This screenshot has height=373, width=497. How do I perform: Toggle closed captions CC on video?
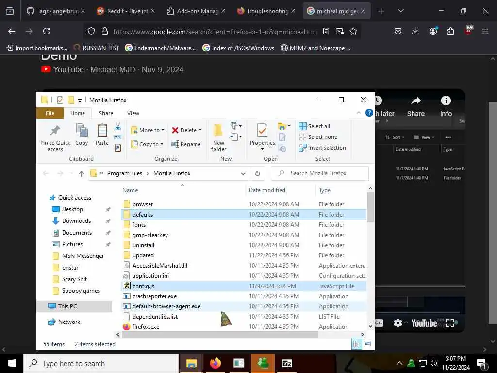coord(379,323)
